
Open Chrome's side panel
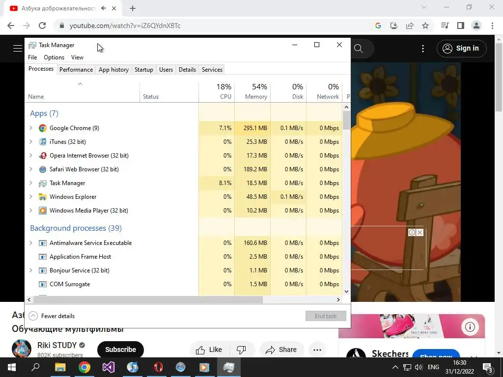click(x=461, y=26)
